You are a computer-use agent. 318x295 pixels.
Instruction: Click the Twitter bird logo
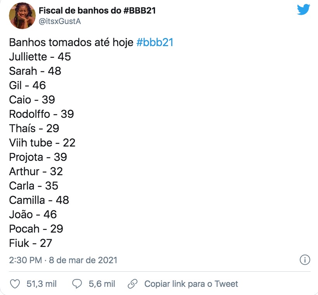coord(304,10)
